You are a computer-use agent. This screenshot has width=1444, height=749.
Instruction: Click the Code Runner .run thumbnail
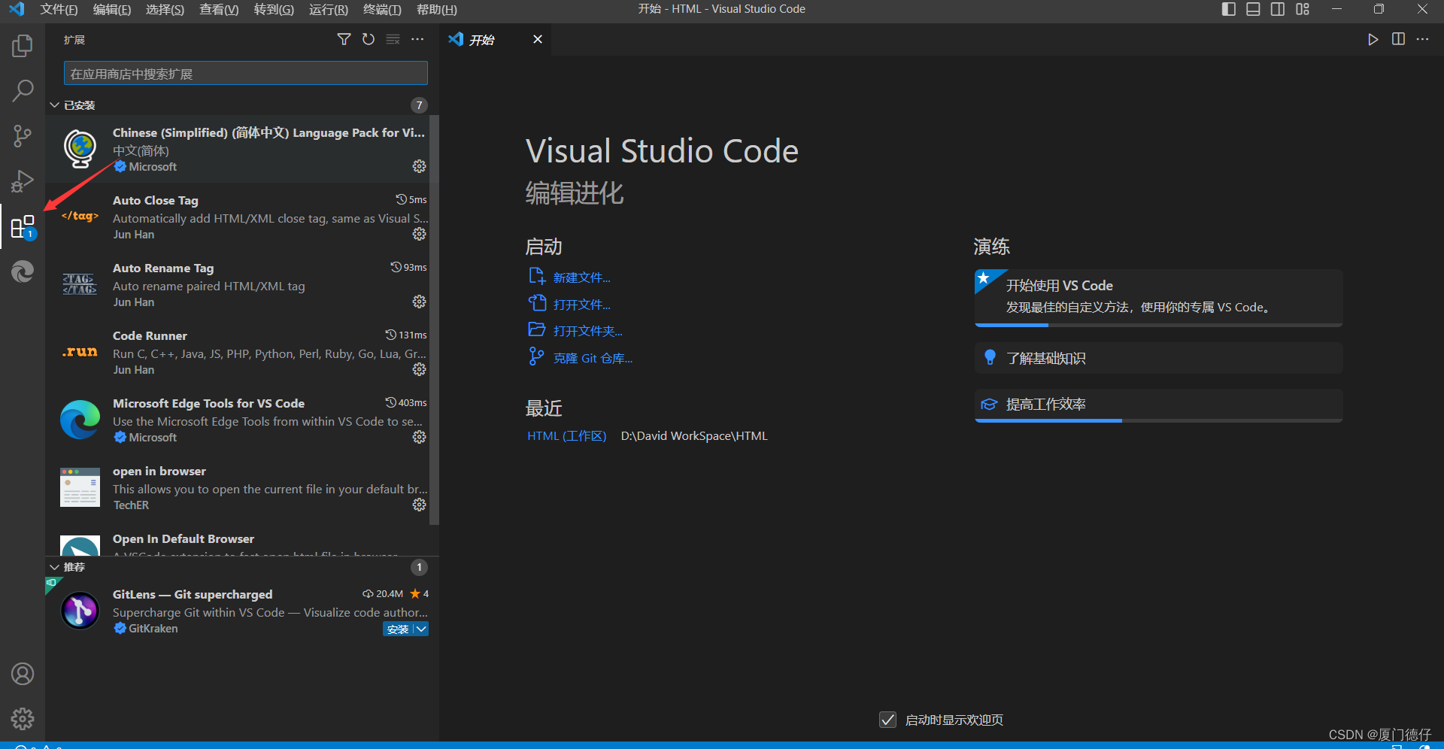(80, 352)
